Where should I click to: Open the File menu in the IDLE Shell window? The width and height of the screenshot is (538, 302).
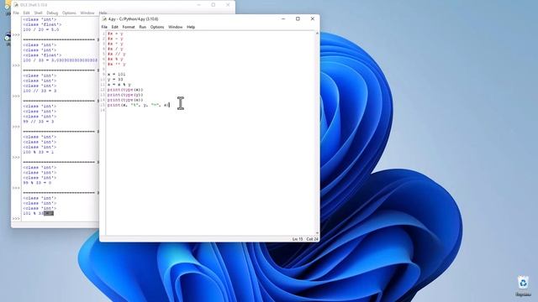(16, 13)
